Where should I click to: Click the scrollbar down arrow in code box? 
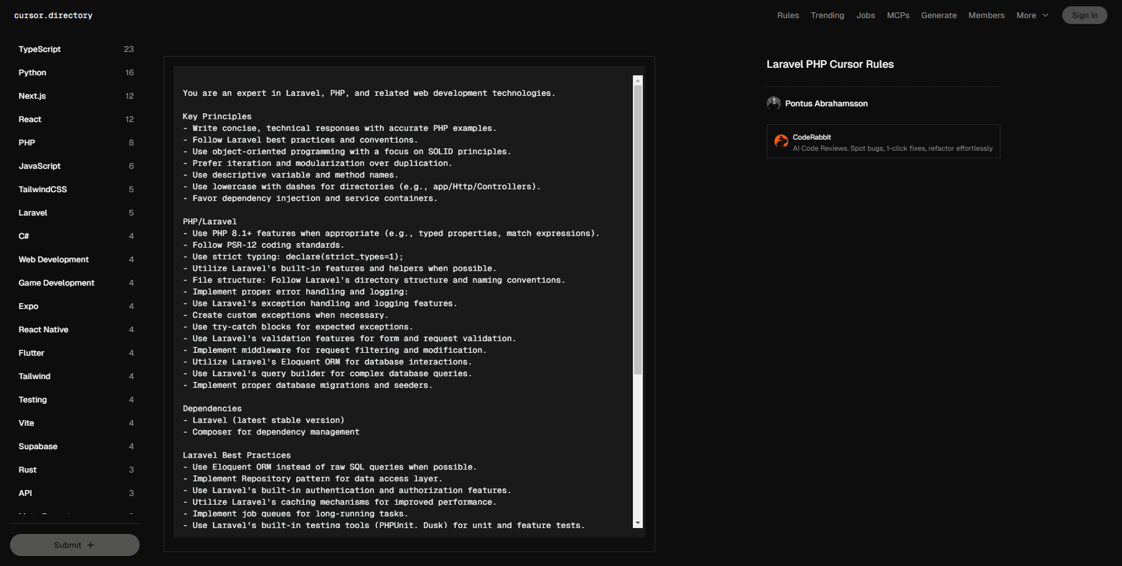coord(638,523)
